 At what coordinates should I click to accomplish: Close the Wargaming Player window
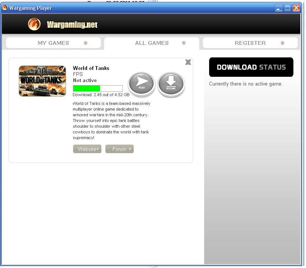296,8
